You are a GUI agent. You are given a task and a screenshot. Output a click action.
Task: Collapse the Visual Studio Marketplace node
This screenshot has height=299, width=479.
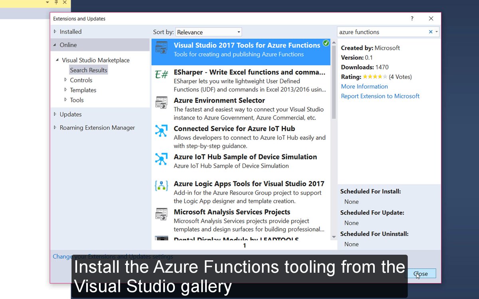(57, 60)
